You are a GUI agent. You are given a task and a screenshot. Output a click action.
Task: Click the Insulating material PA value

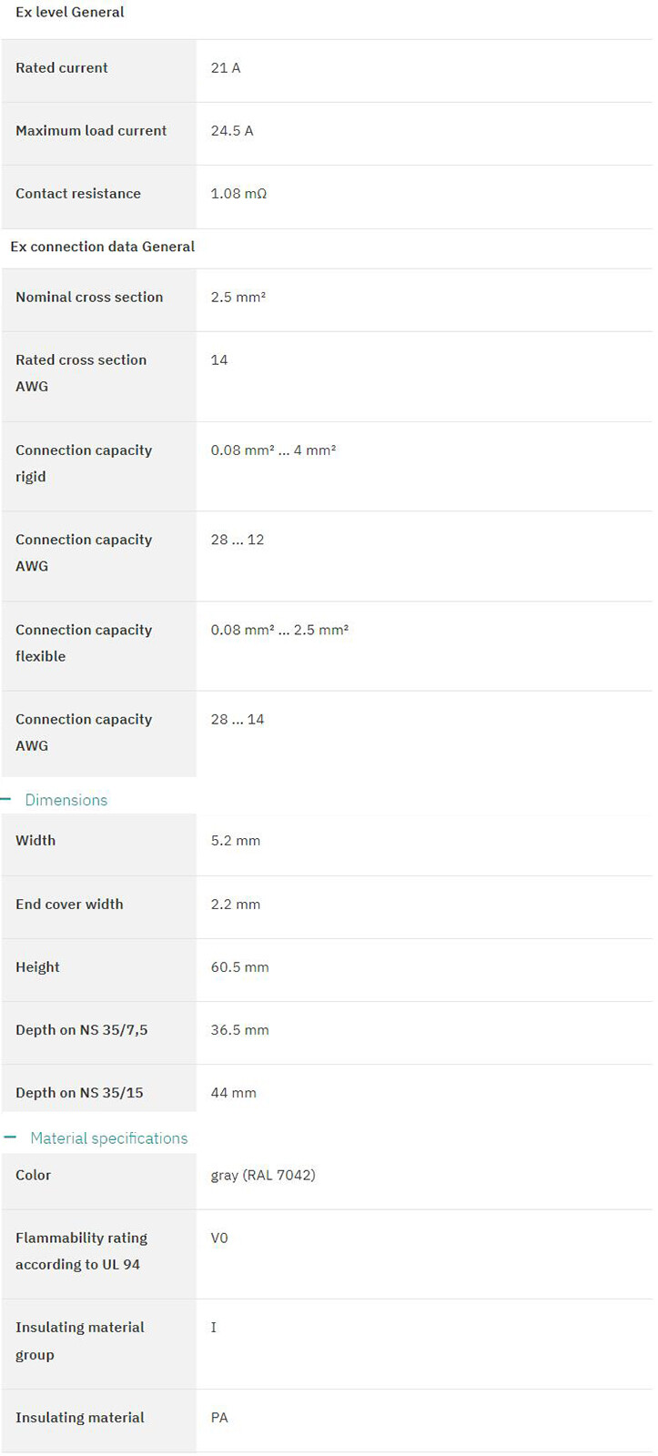coord(219,1418)
